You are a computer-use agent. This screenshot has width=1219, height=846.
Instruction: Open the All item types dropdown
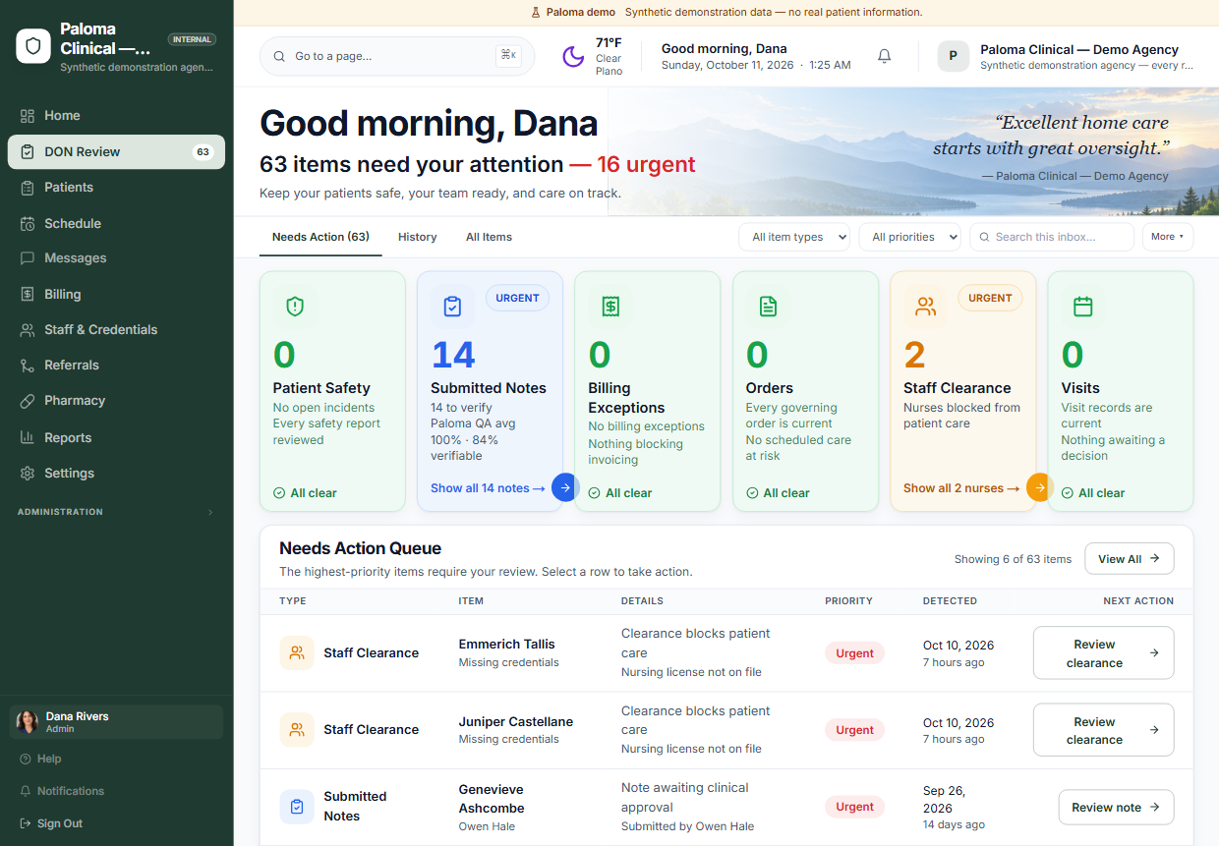pyautogui.click(x=794, y=237)
